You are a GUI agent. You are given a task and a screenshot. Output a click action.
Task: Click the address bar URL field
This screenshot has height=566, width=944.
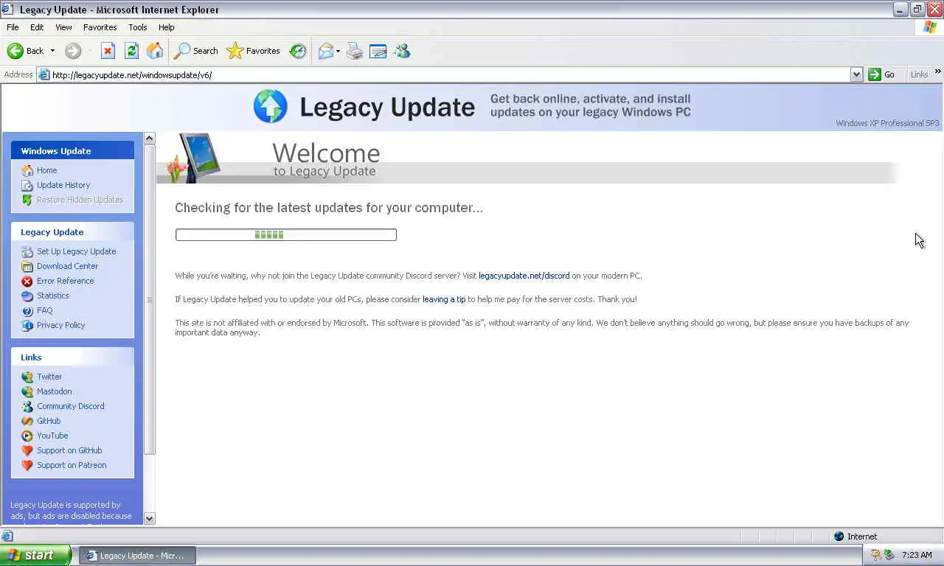click(x=449, y=74)
